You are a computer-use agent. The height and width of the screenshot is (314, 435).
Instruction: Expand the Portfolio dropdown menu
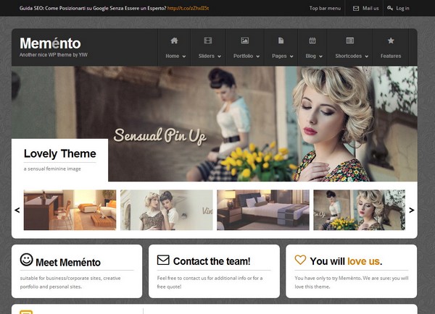pos(246,56)
